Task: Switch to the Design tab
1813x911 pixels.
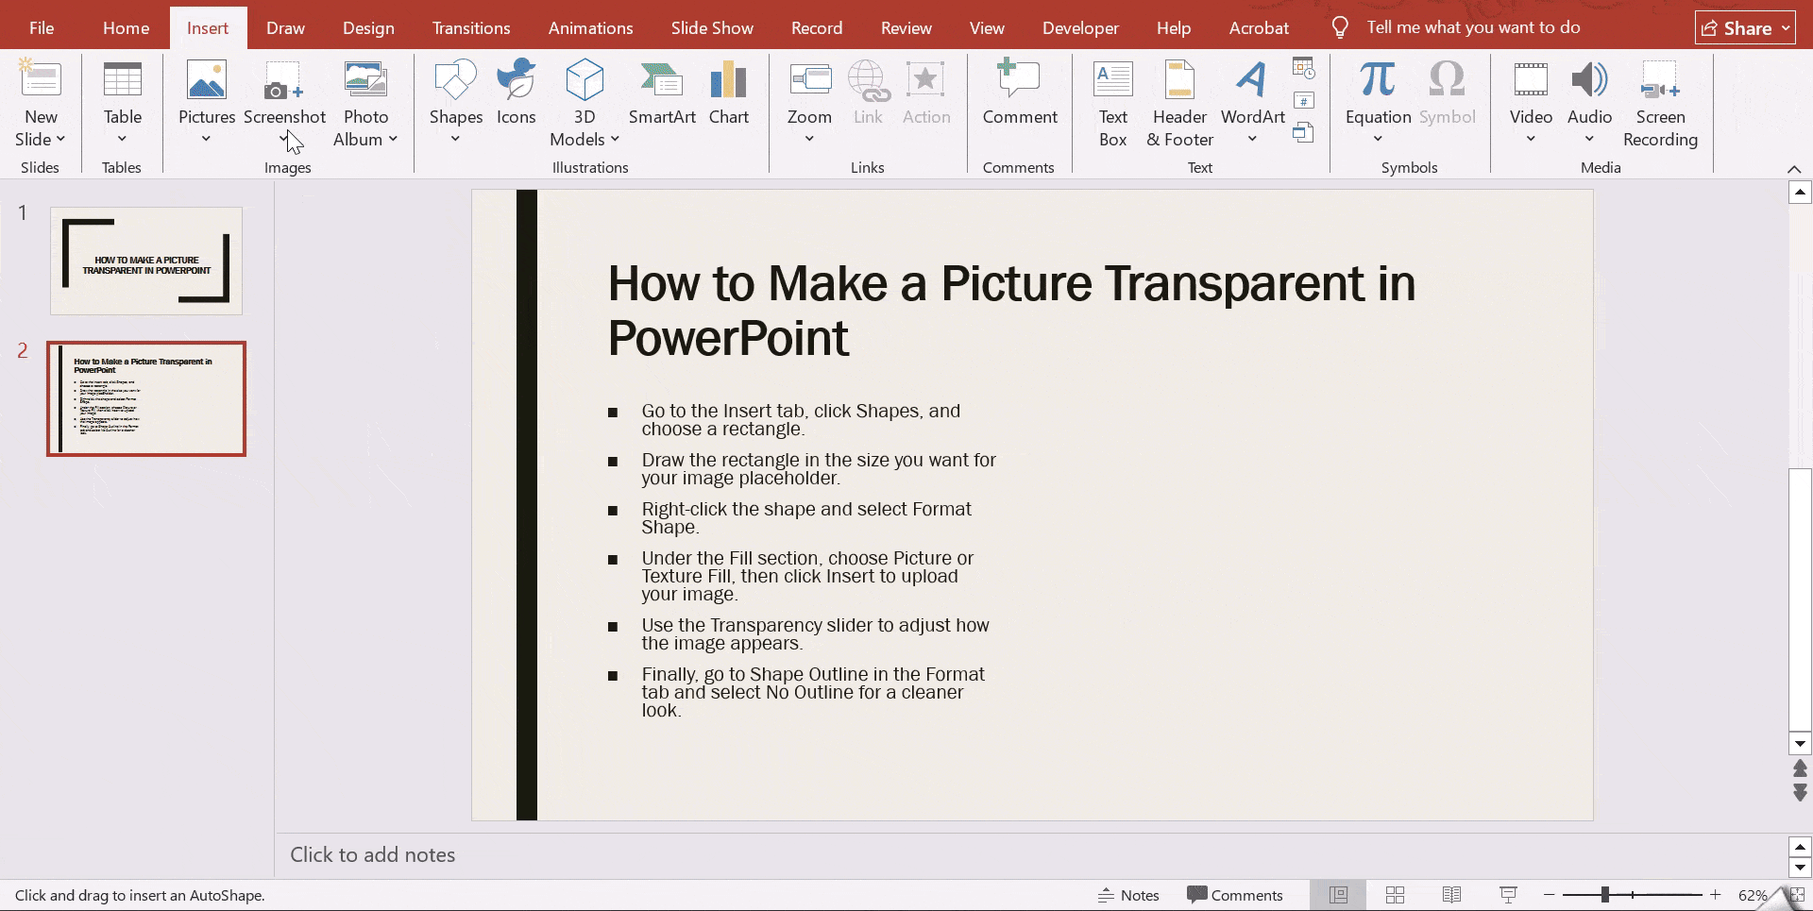Action: [368, 27]
